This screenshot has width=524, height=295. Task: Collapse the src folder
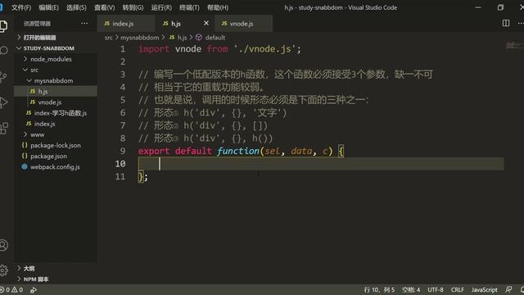[x=25, y=70]
